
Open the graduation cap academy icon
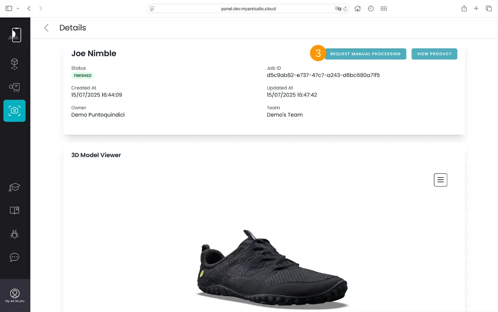tap(15, 187)
